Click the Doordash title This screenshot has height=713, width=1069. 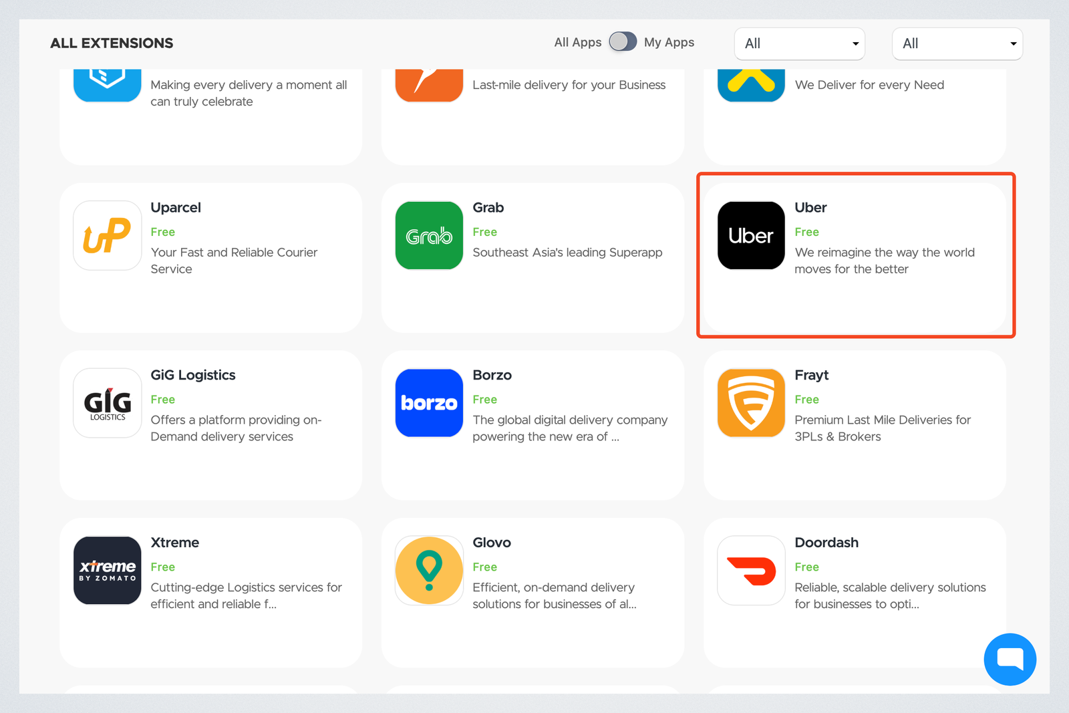click(826, 543)
